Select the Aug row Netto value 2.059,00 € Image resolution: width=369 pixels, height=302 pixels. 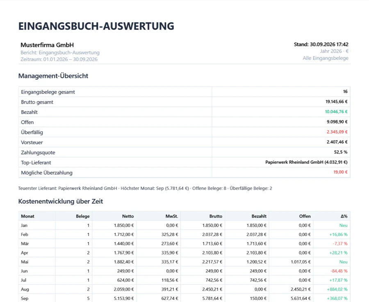coord(124,290)
